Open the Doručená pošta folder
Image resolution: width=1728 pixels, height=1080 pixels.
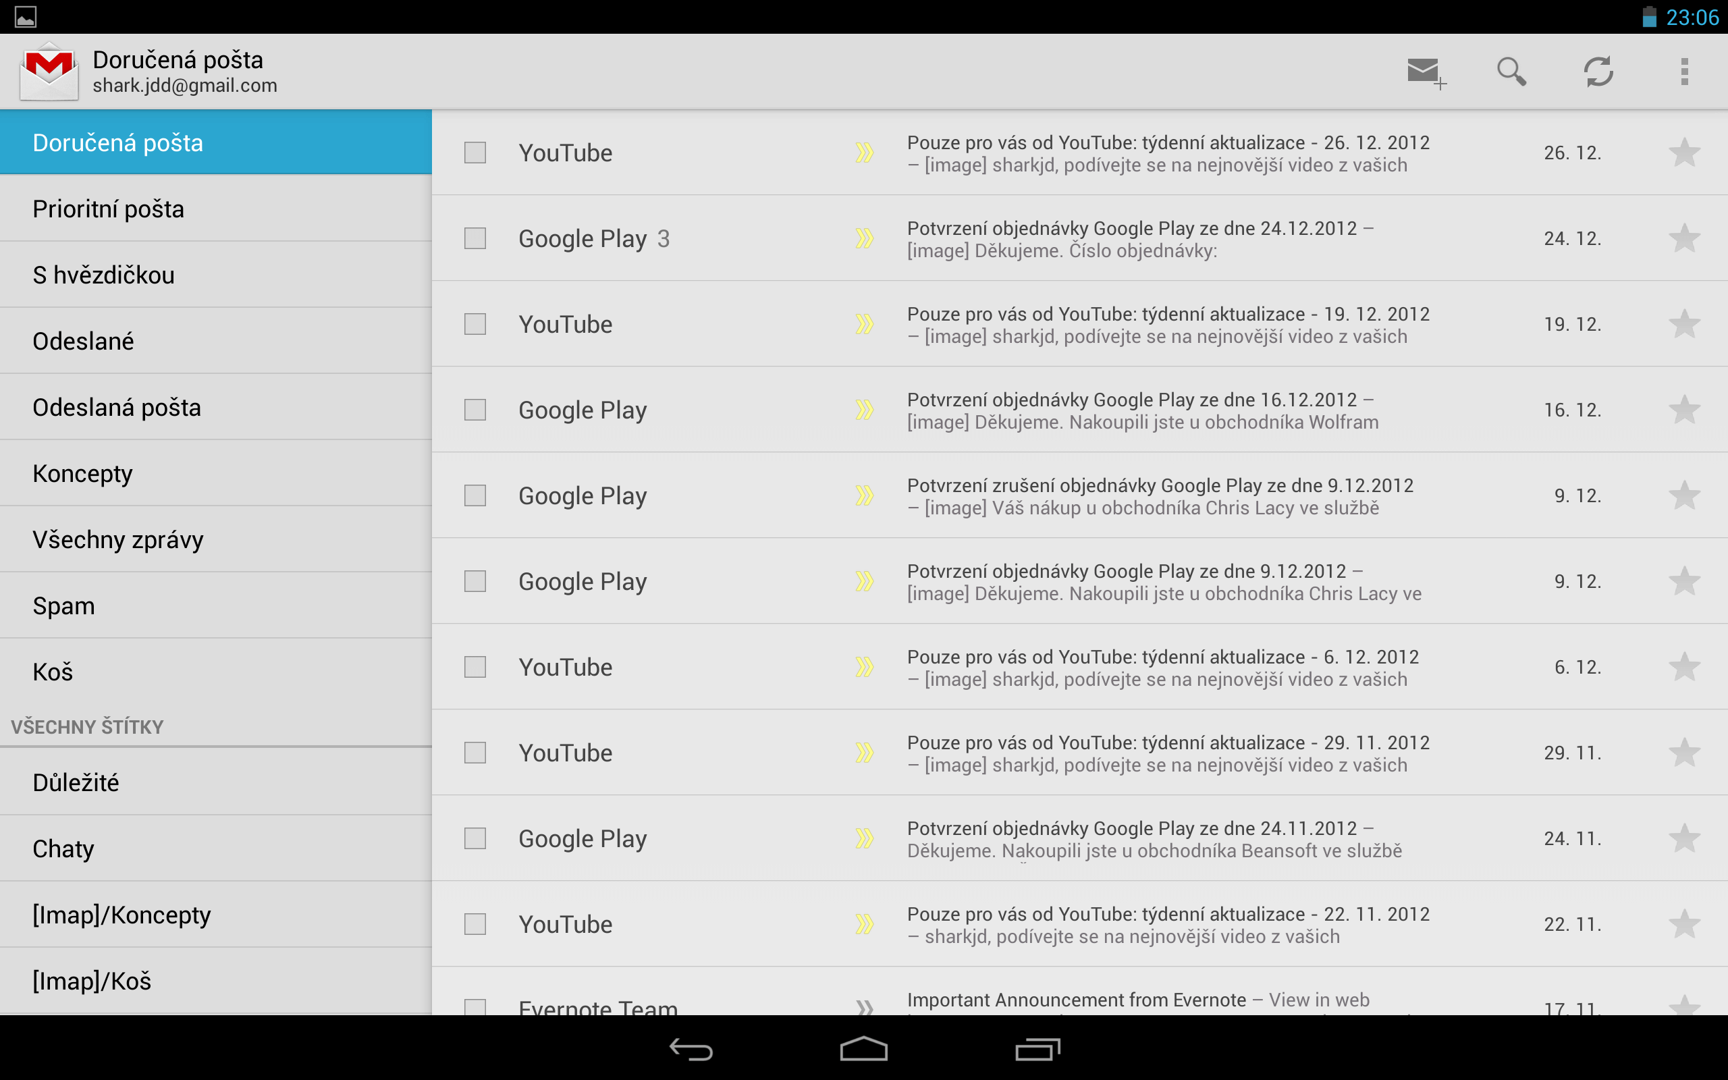(215, 143)
